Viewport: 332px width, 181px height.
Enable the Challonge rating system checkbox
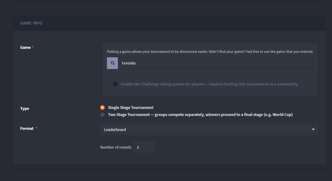pos(115,84)
